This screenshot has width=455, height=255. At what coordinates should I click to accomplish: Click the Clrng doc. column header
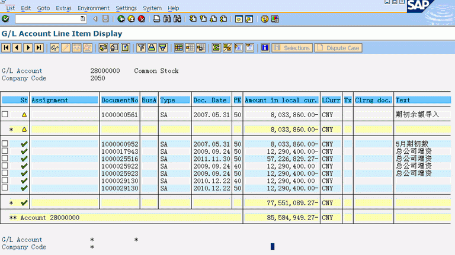tap(373, 100)
